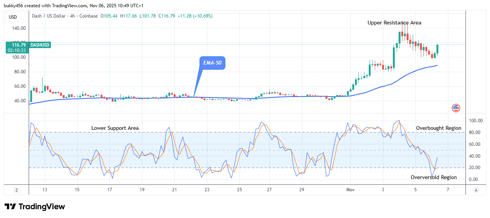Viewport: 490px width, 218px height.
Task: Click 60.00 on the upper price scale
Action: click(20, 86)
